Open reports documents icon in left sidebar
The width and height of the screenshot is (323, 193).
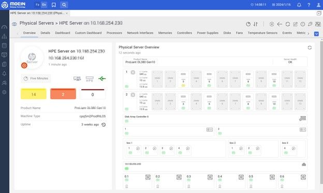click(4, 65)
